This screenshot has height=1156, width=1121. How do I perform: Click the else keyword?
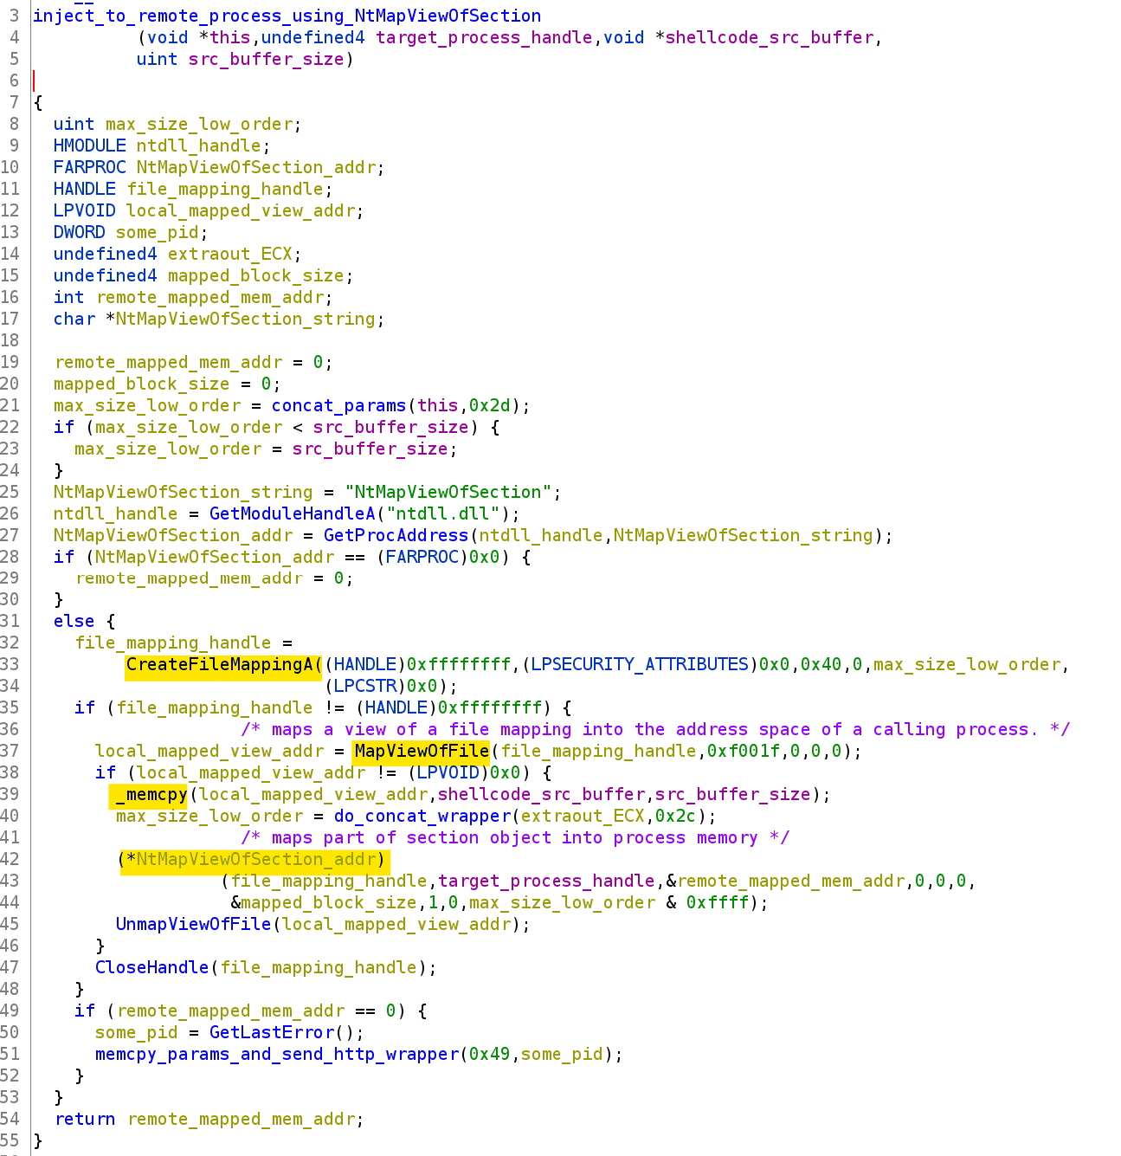coord(74,621)
